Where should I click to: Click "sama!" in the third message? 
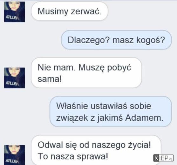point(50,79)
